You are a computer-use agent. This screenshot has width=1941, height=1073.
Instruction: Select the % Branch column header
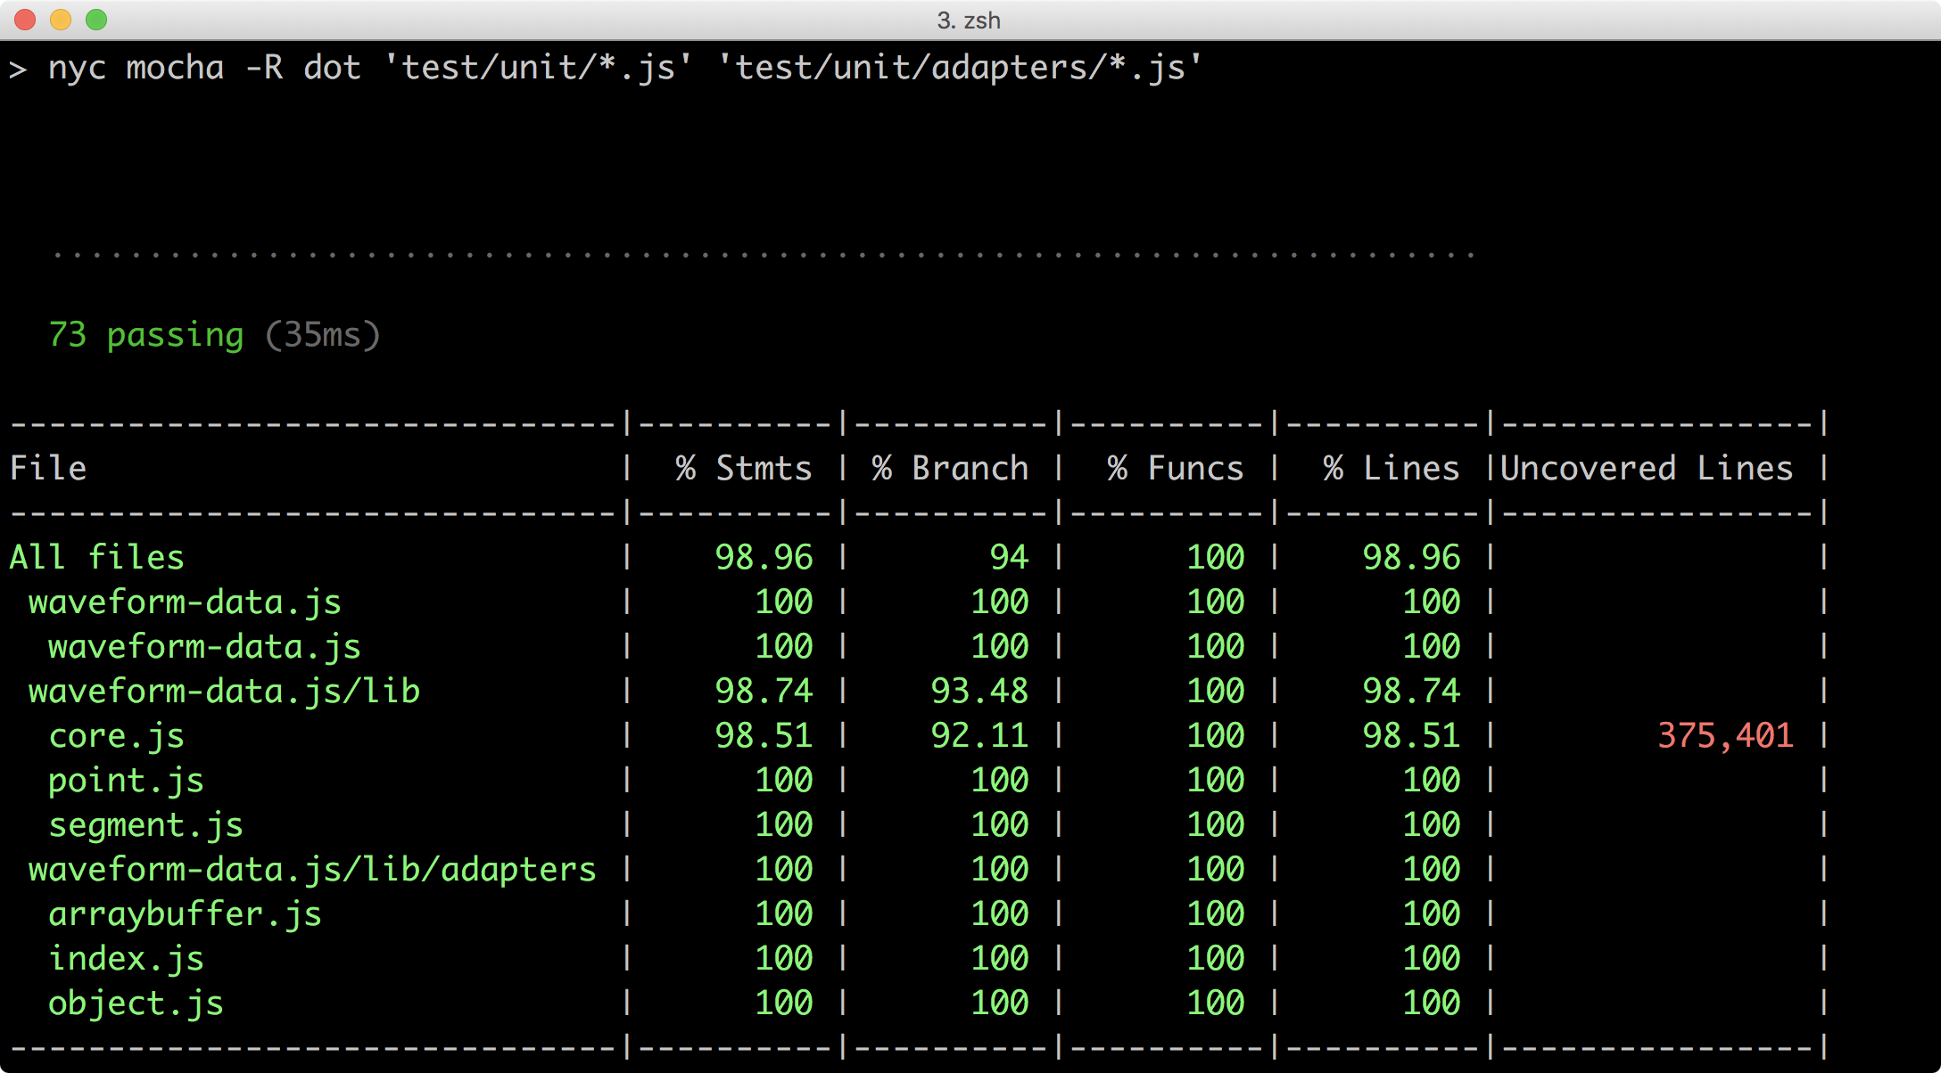(949, 468)
